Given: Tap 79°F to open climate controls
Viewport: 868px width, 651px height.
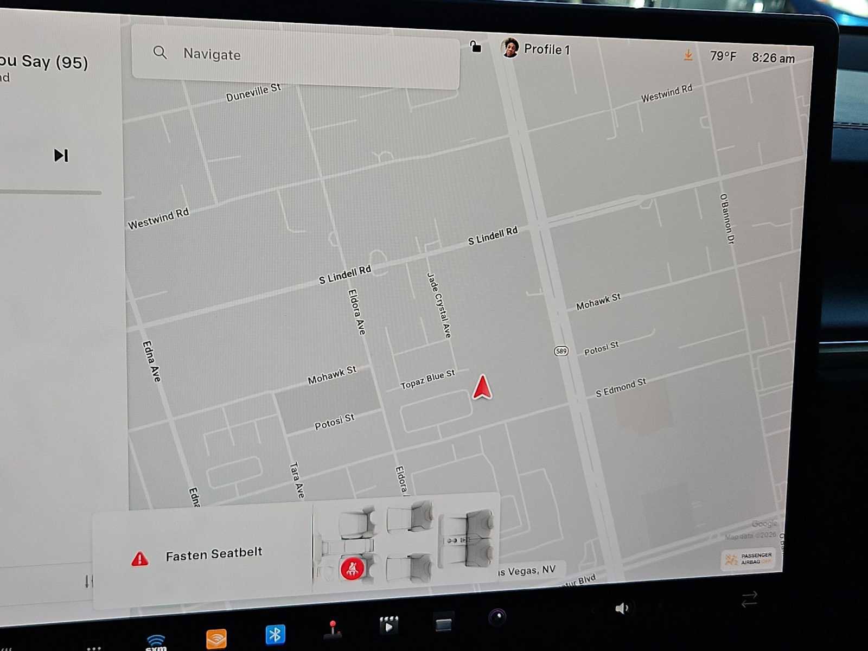Looking at the screenshot, I should coord(723,56).
